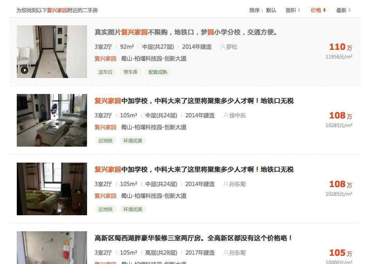The height and width of the screenshot is (264, 367).
Task: Click agent icon beside third listing 孙东菊
Action: pyautogui.click(x=226, y=184)
